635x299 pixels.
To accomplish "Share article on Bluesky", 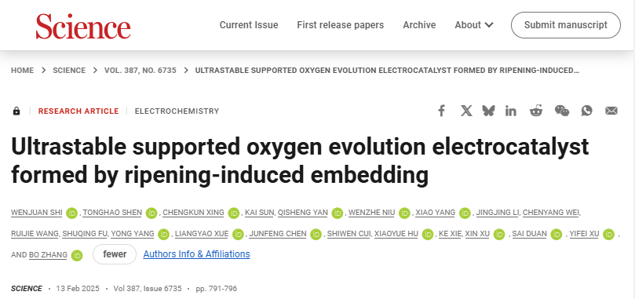I will pos(488,111).
